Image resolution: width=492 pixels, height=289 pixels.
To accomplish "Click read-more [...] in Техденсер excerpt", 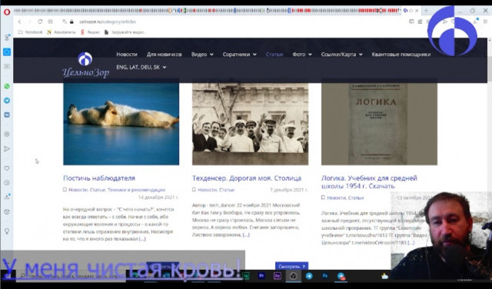I will pyautogui.click(x=246, y=234).
